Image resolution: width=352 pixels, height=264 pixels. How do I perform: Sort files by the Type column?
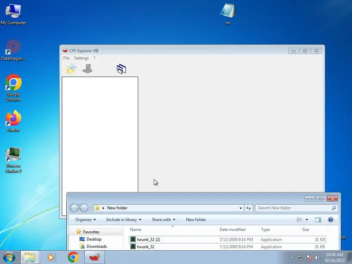279,229
